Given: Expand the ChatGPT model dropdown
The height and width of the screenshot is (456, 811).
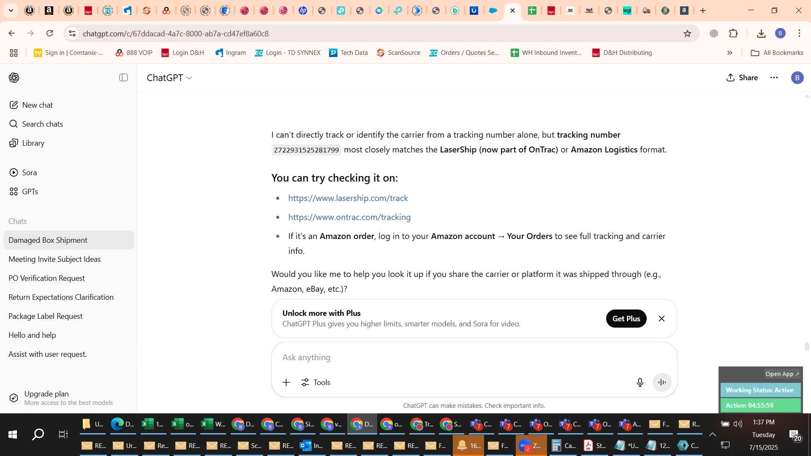Looking at the screenshot, I should click(x=169, y=78).
